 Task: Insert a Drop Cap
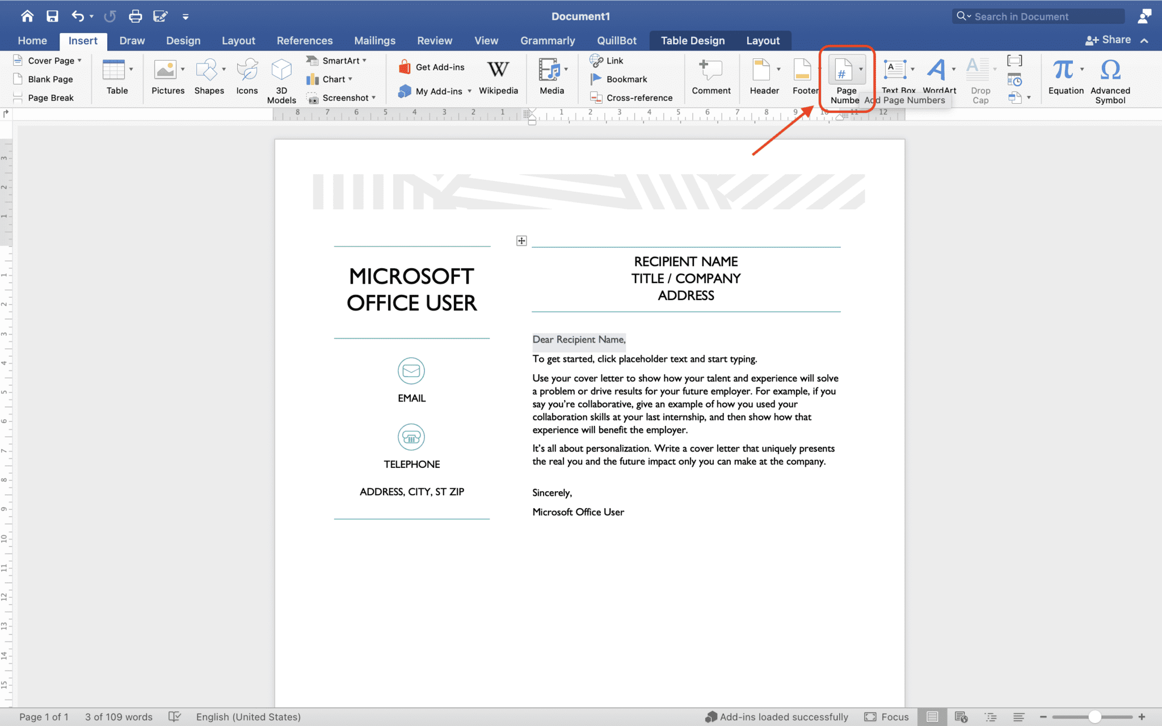click(979, 78)
